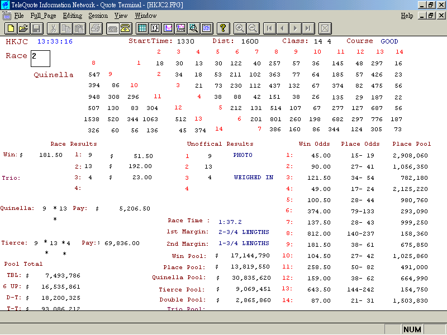
Task: Minimize the inner HKJC2.FPG document window
Action: click(x=422, y=16)
